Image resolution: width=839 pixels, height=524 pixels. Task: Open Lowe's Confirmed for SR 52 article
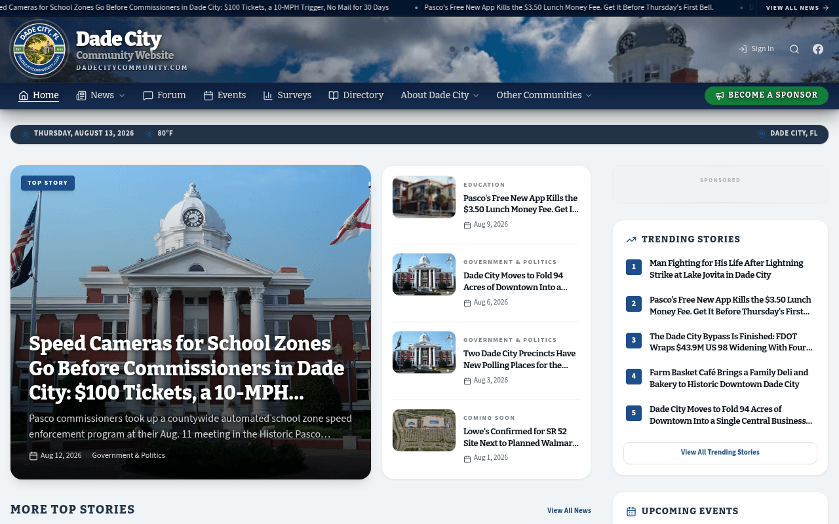[521, 438]
